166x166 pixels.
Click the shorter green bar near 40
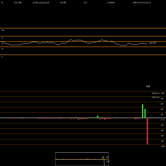click(145, 114)
